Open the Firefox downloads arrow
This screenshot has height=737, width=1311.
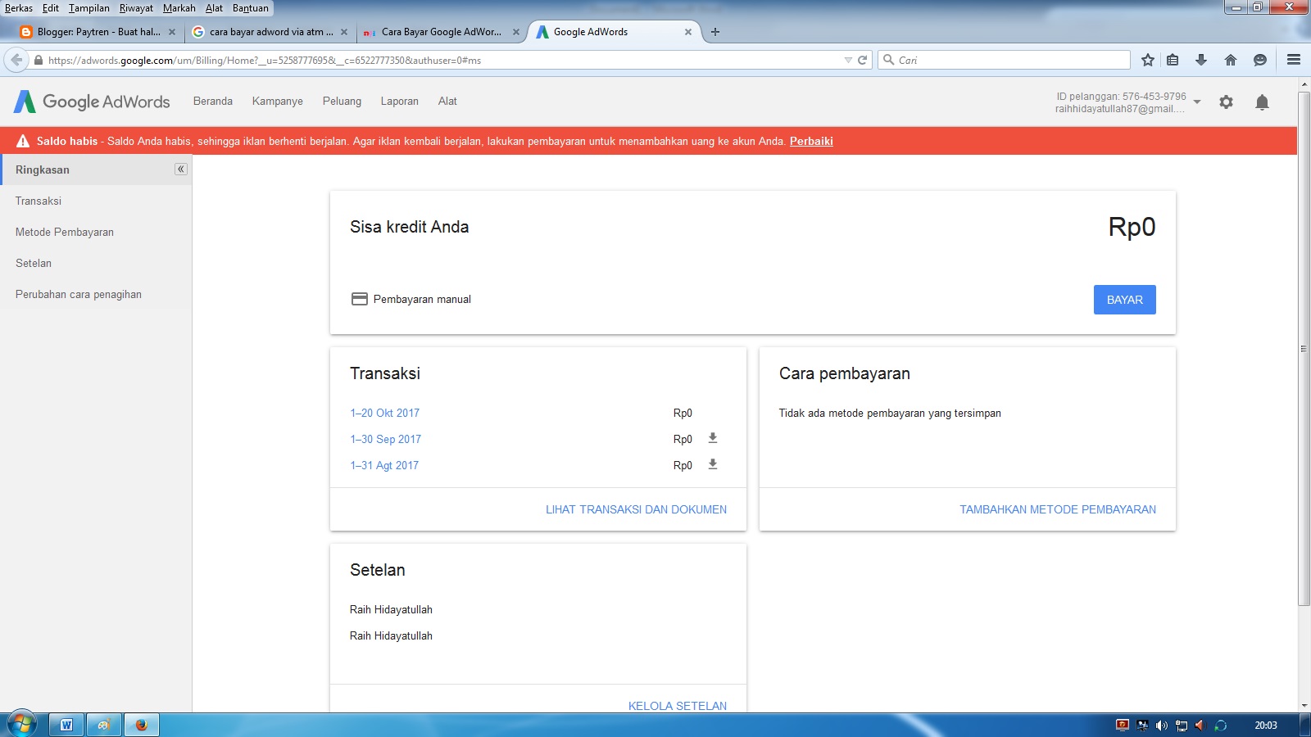1201,60
